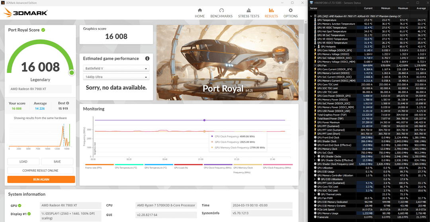Click lightning icon for GPU Core Voltage (VDDCR_GFX)
This screenshot has width=430, height=222.
pyautogui.click(x=315, y=50)
